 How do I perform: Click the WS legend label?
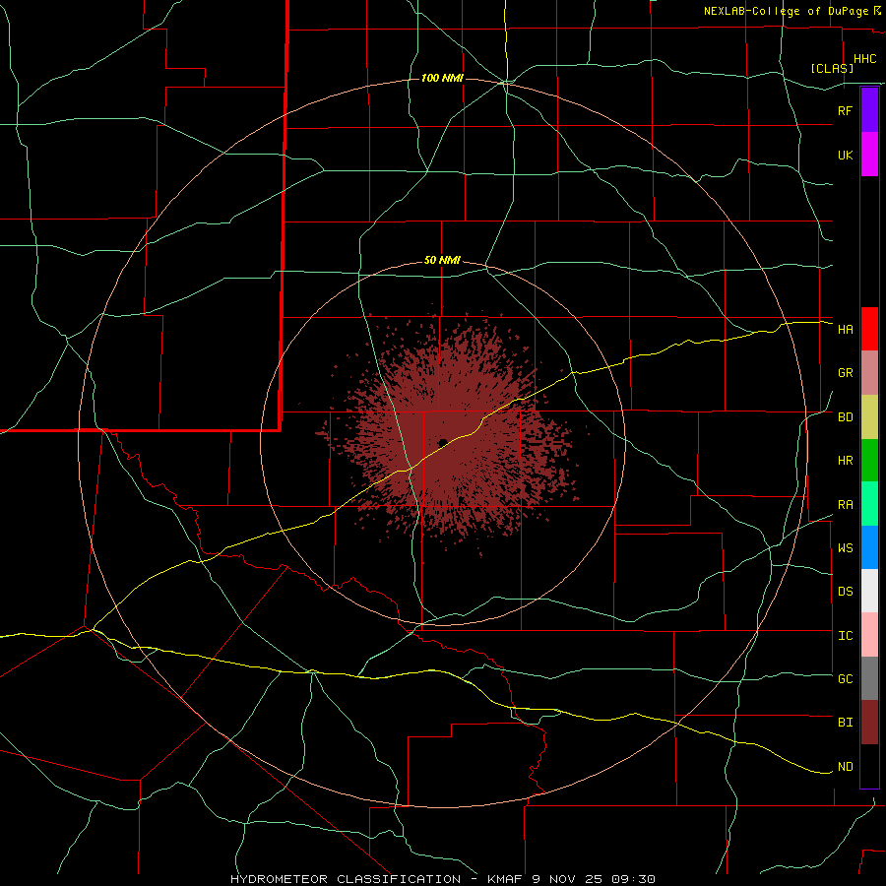click(x=845, y=548)
